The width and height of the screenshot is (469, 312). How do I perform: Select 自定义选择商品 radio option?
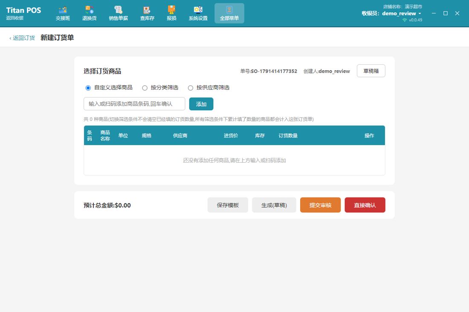88,88
